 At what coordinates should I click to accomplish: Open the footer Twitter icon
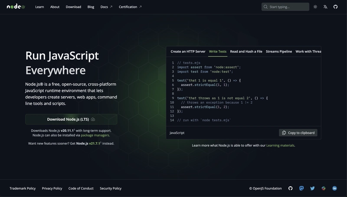(x=312, y=188)
